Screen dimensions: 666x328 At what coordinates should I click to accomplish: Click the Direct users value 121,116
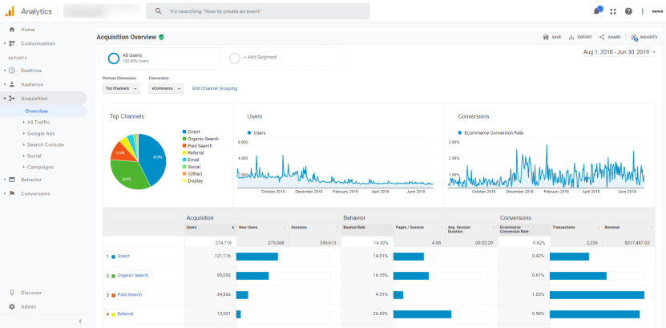point(223,256)
